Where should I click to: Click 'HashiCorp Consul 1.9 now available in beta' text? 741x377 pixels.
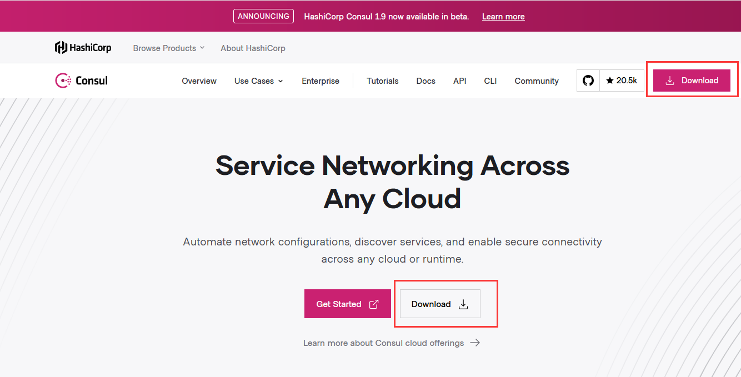tap(387, 17)
